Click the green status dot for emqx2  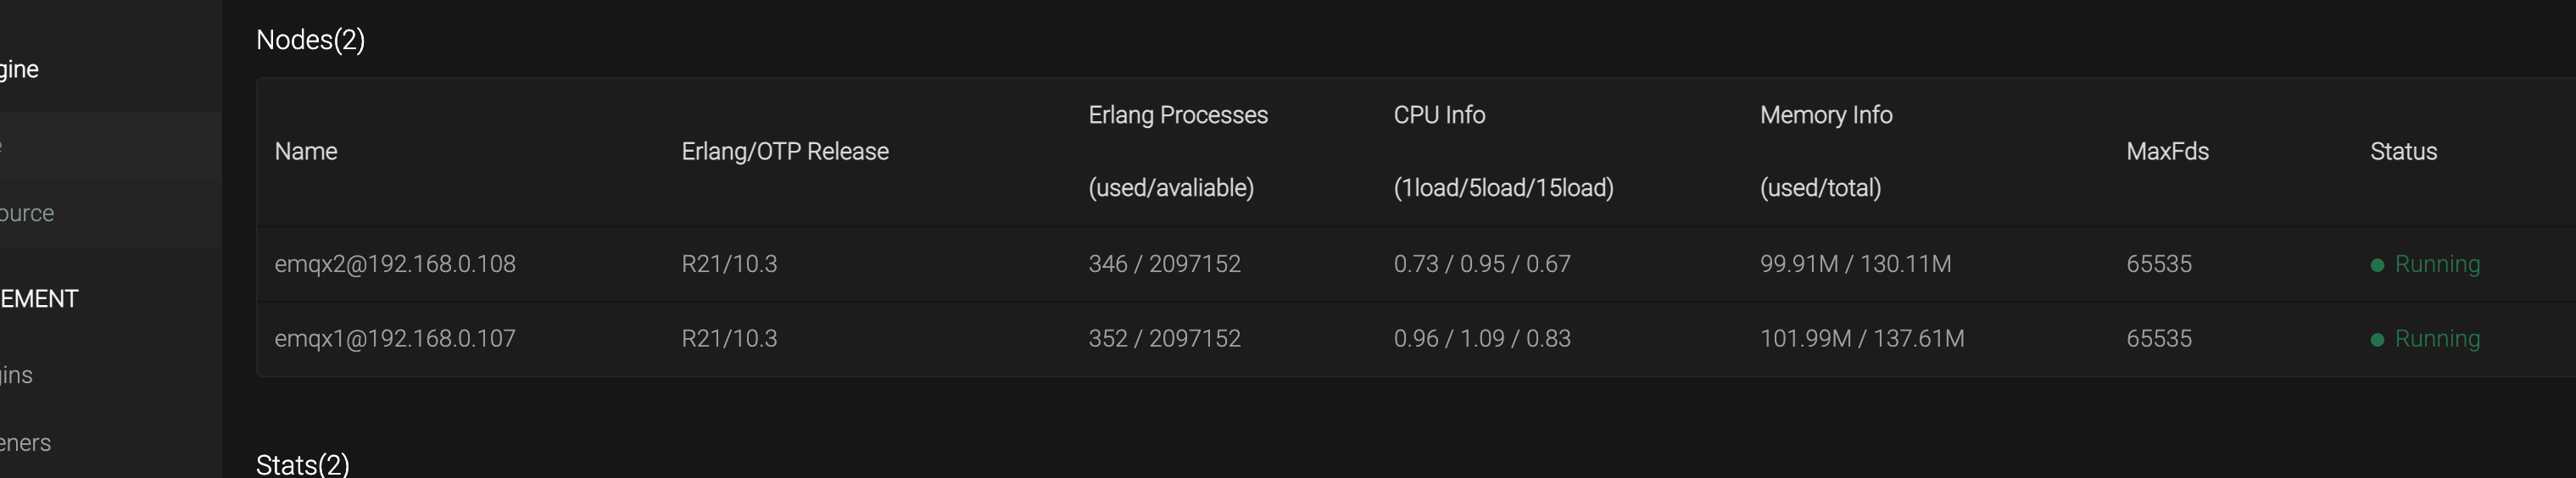(x=2377, y=265)
